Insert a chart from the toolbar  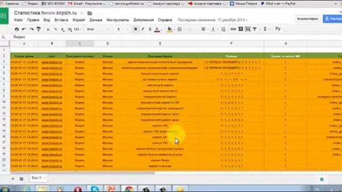click(x=248, y=29)
